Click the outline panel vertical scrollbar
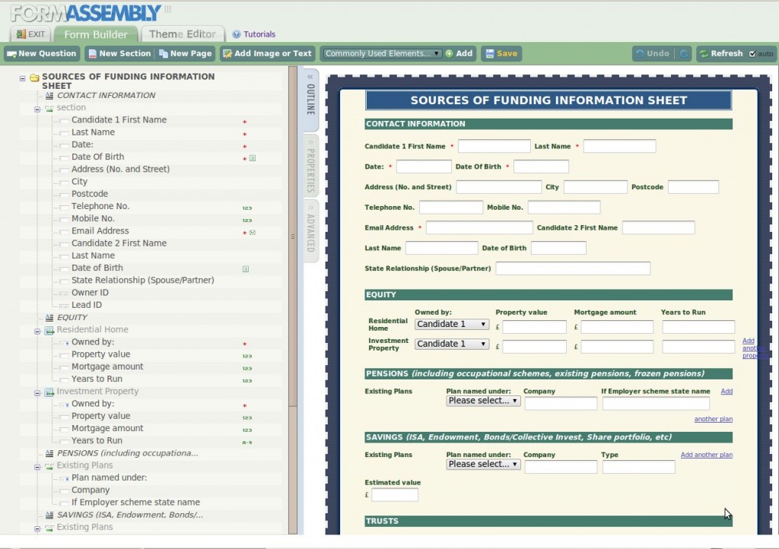 click(x=293, y=236)
